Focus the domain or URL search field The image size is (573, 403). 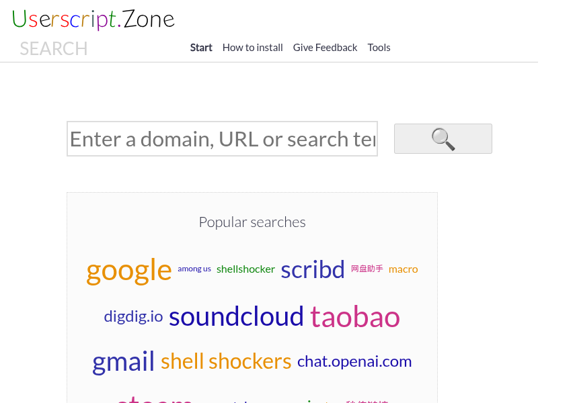pos(222,139)
